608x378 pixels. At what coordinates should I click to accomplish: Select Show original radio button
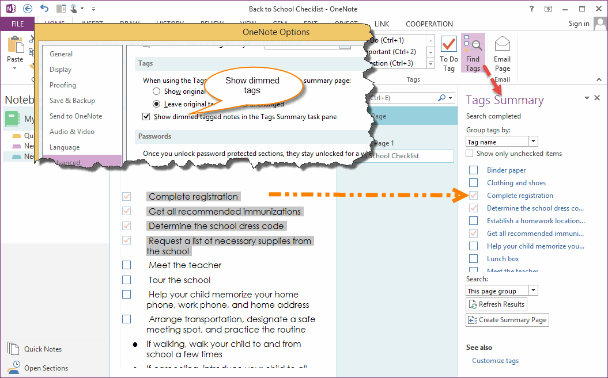pos(156,91)
